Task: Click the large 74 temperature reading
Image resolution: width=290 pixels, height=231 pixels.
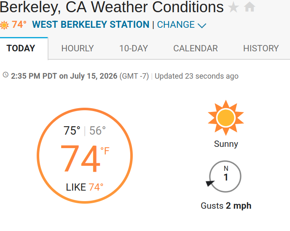Action: (x=80, y=159)
